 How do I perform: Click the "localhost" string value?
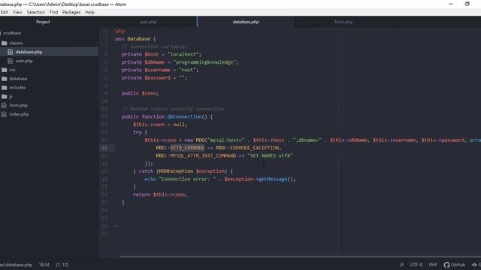[183, 55]
